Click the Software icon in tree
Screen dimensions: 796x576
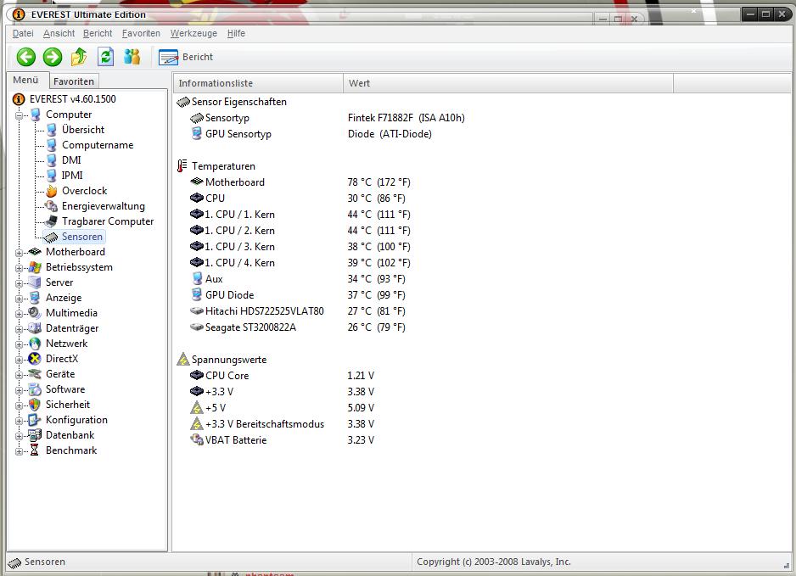(x=35, y=389)
